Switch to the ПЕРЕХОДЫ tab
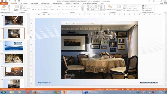The width and height of the screenshot is (167, 94). (45, 3)
